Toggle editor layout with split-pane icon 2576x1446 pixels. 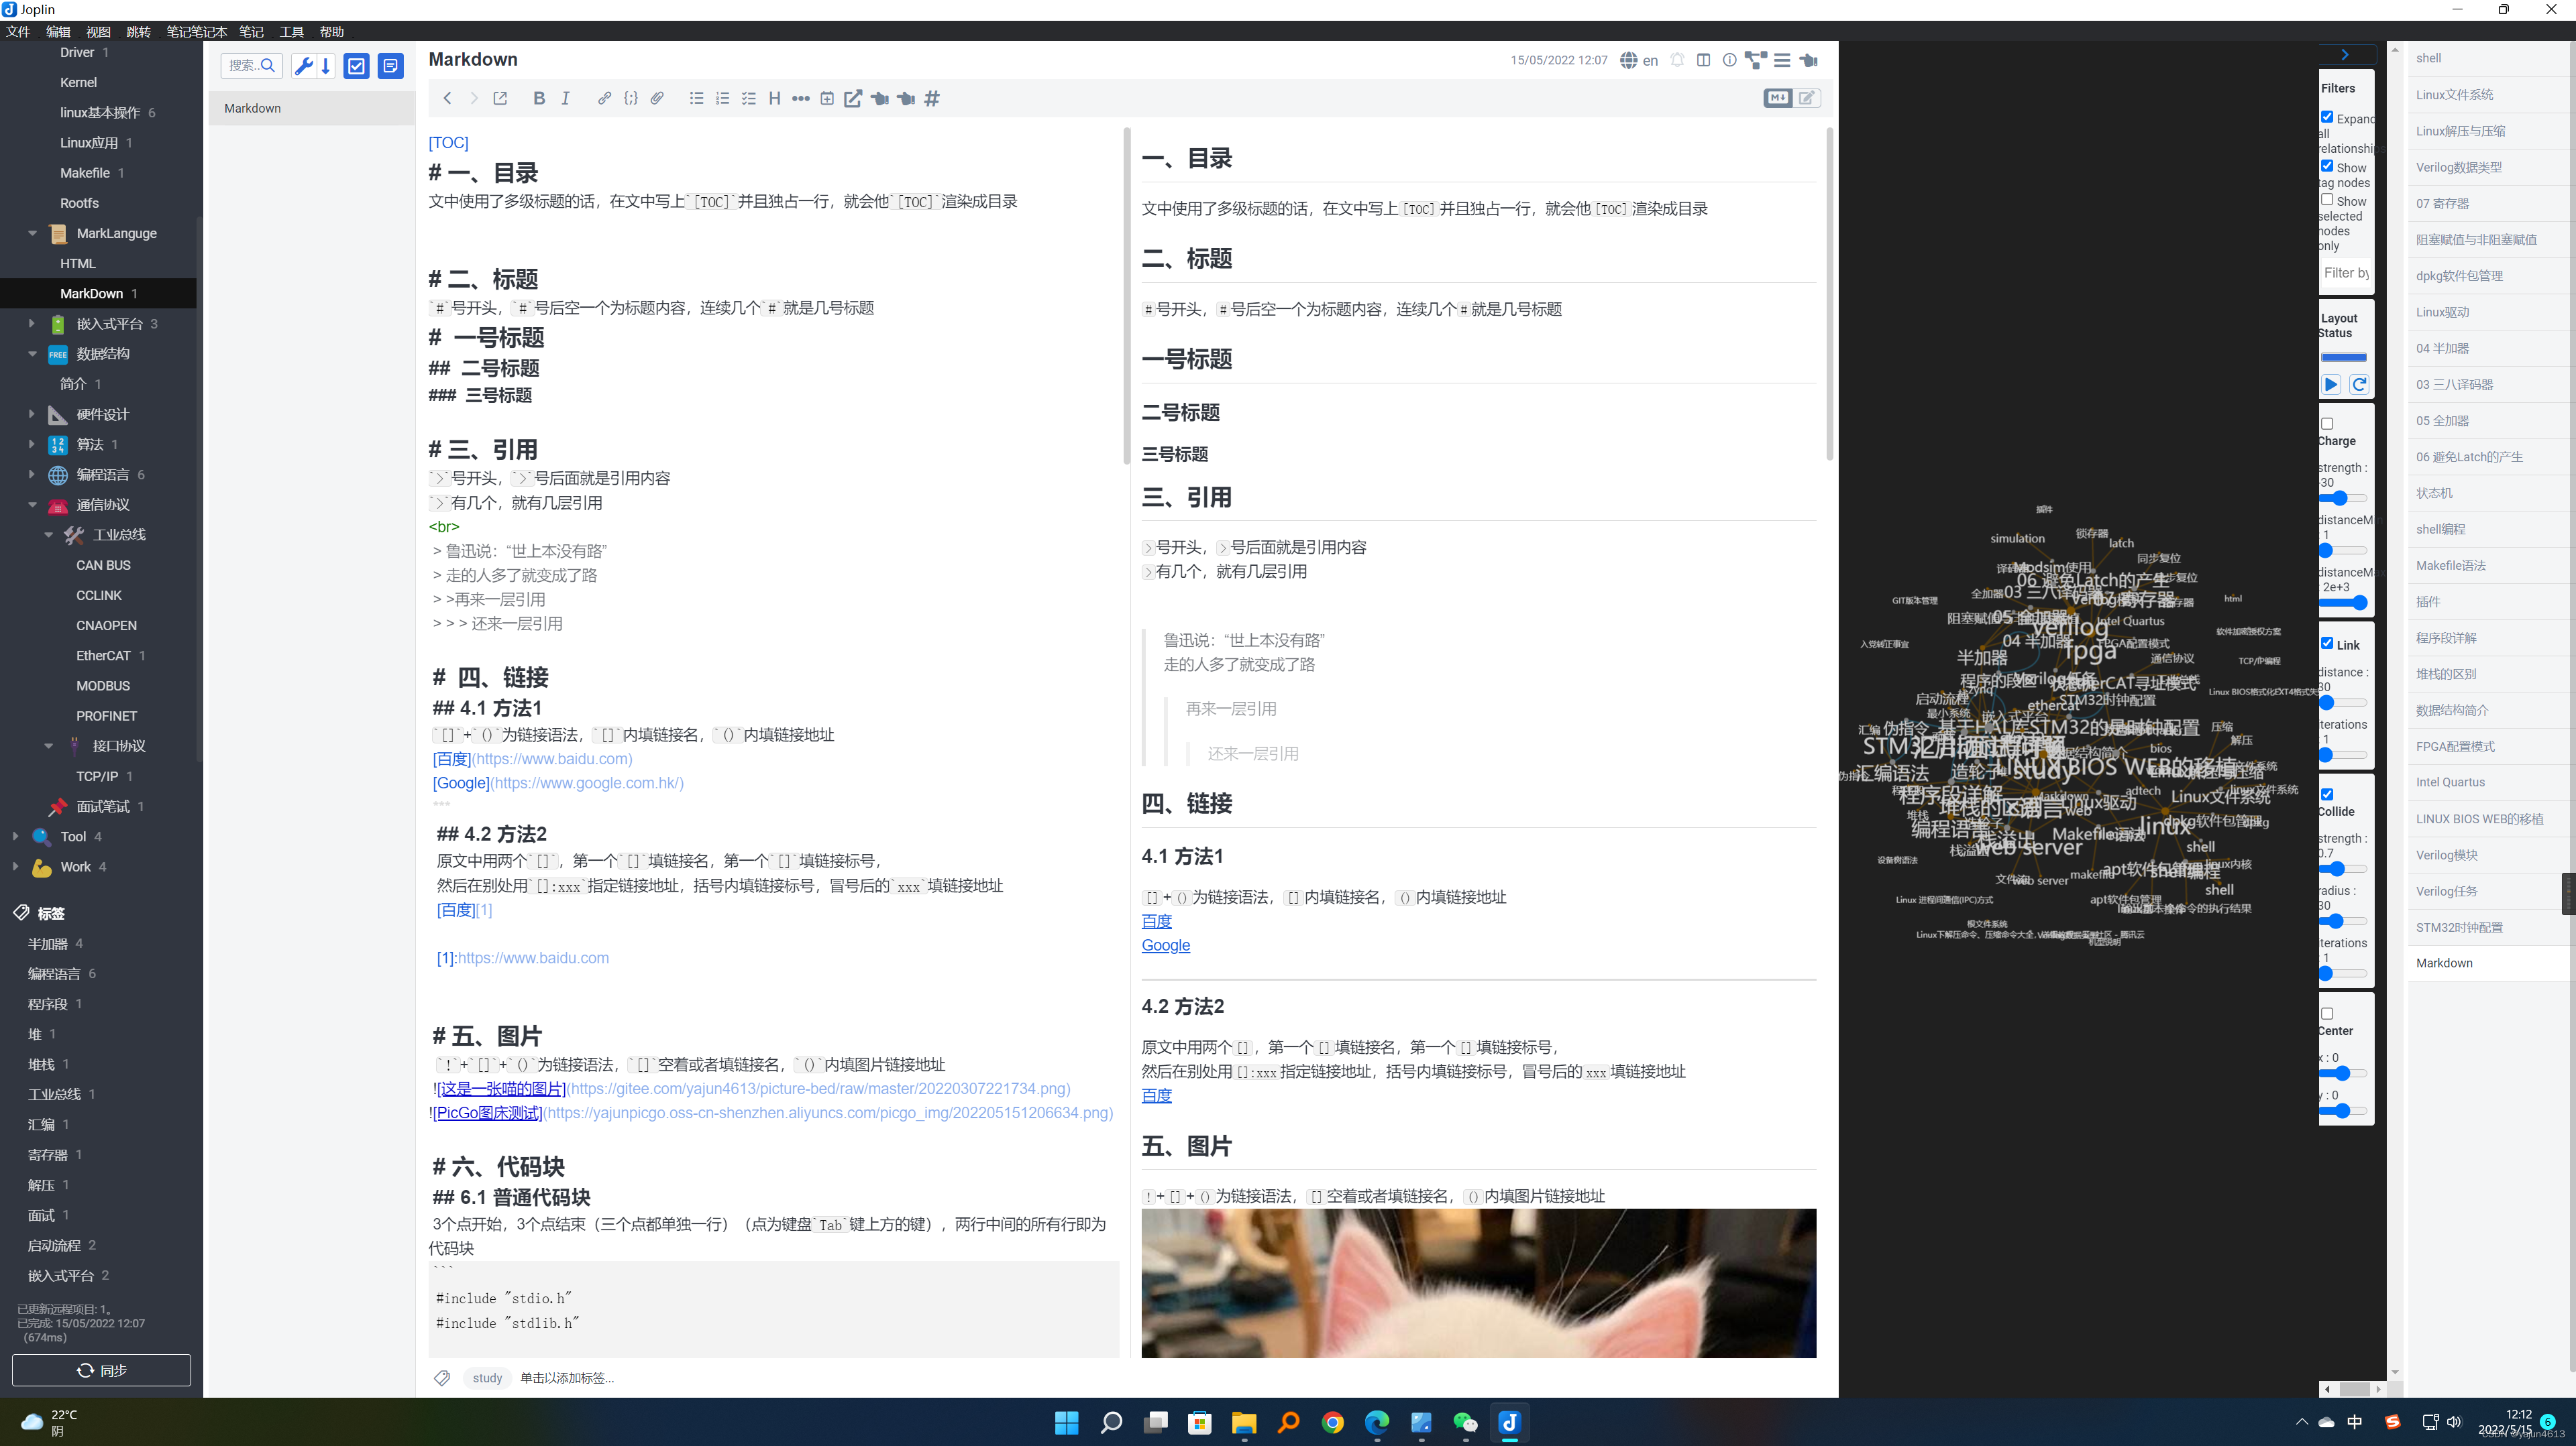(1703, 60)
